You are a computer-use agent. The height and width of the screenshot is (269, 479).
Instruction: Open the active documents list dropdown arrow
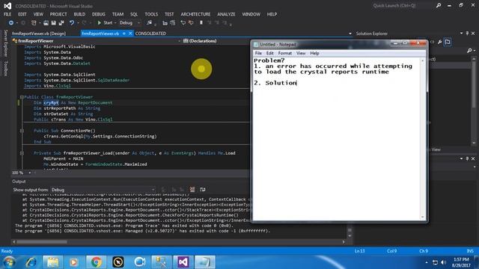click(350, 34)
